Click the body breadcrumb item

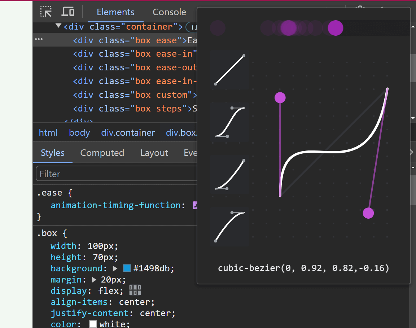[79, 132]
